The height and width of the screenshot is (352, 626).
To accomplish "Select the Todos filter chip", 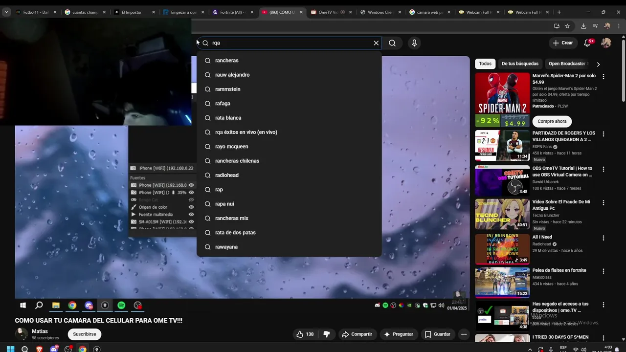I will (485, 64).
